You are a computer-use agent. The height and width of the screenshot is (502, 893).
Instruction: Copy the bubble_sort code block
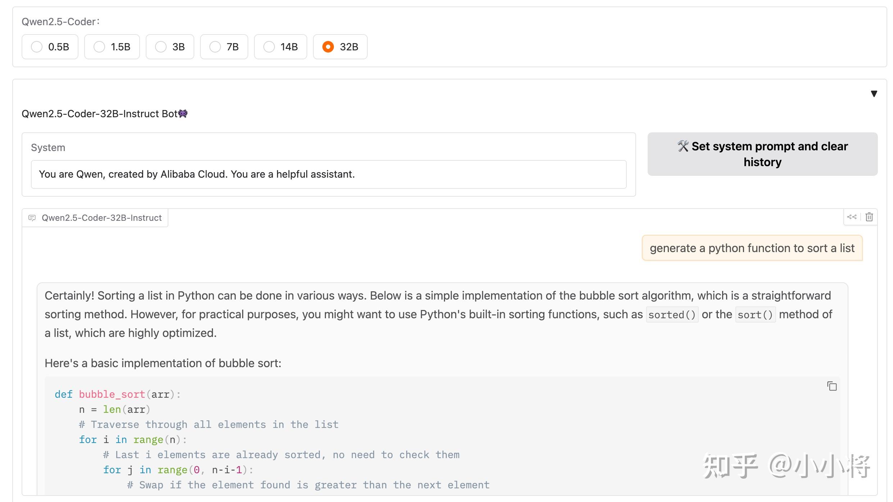click(832, 386)
